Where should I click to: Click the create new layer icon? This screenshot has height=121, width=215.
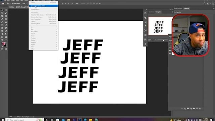pos(197,109)
